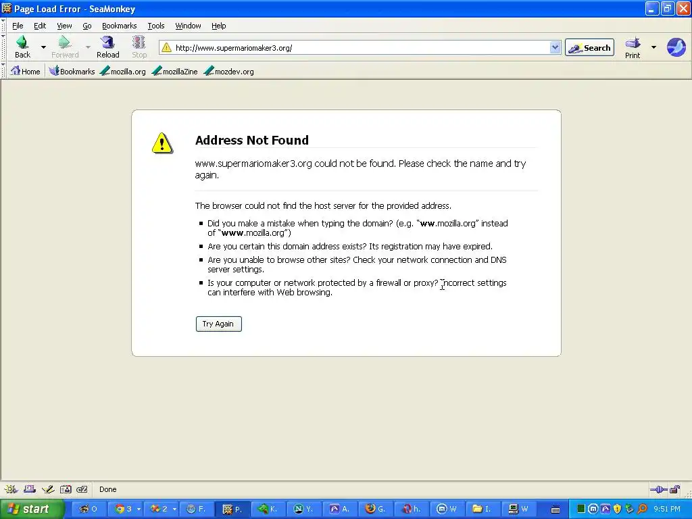Switch to the 'F.' taskbar window

197,509
